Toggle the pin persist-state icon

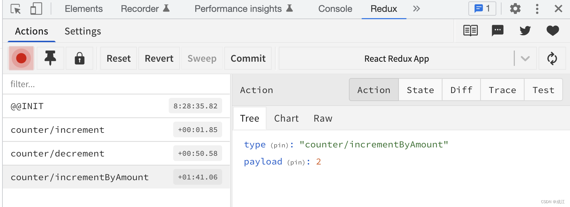(50, 58)
